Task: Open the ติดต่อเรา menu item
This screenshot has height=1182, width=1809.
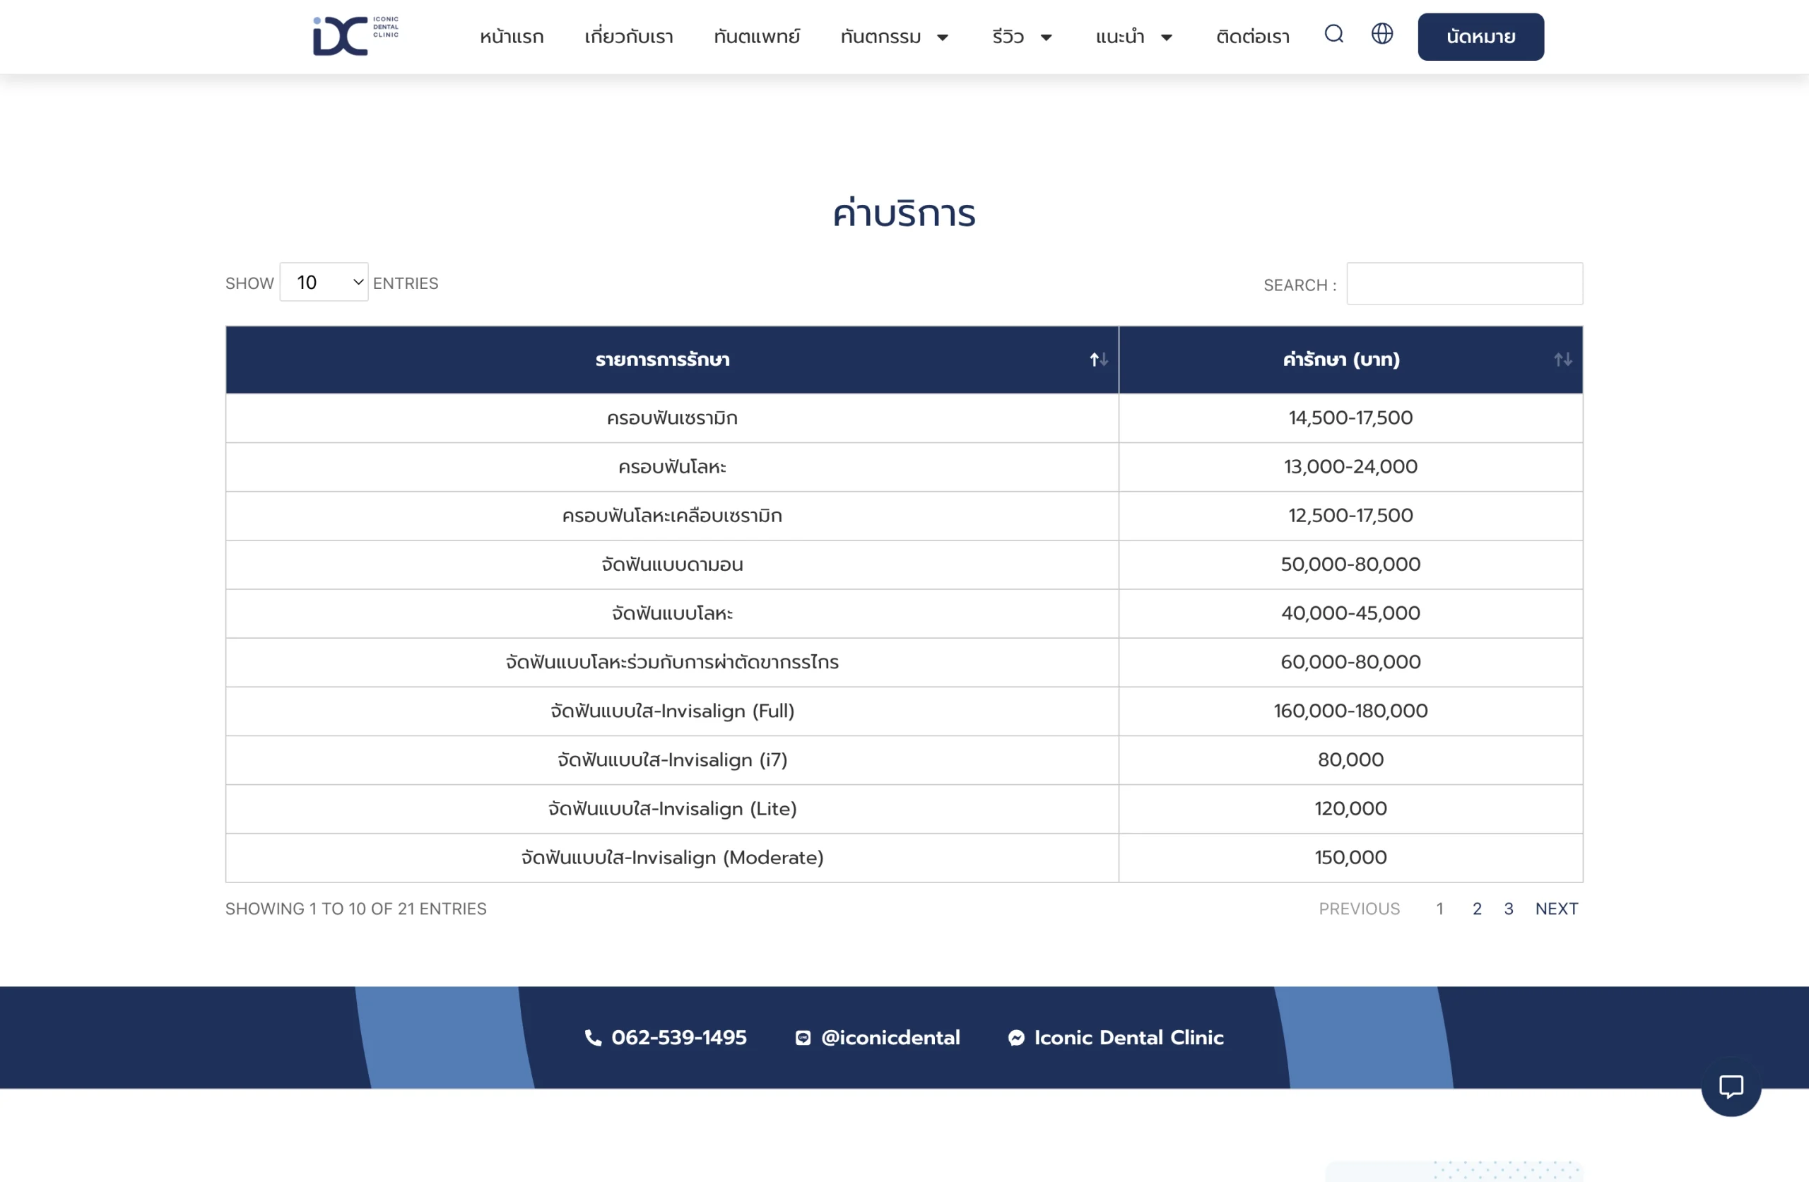Action: [1253, 37]
